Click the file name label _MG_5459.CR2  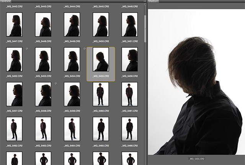point(72,111)
